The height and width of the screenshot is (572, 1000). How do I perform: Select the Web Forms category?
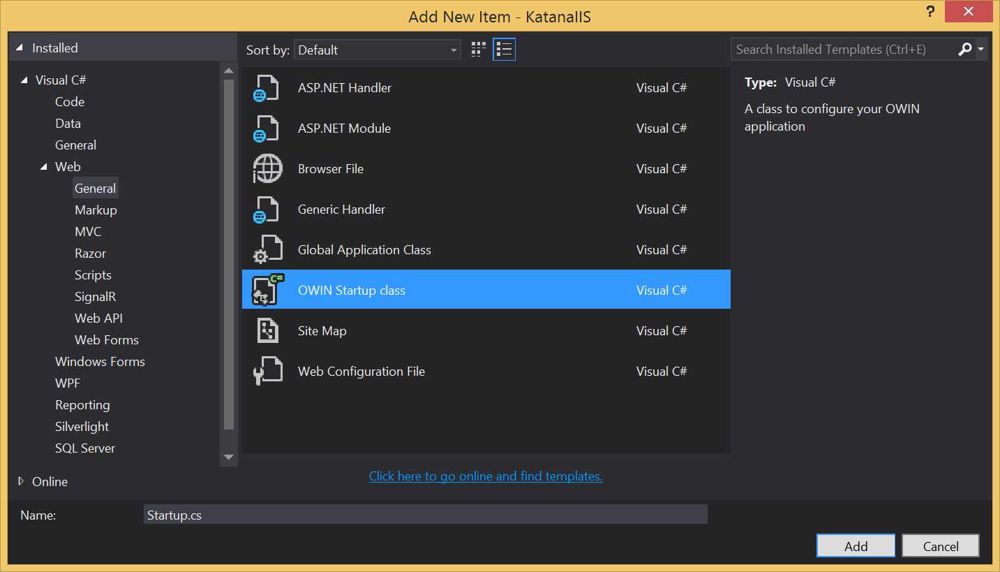[x=107, y=340]
